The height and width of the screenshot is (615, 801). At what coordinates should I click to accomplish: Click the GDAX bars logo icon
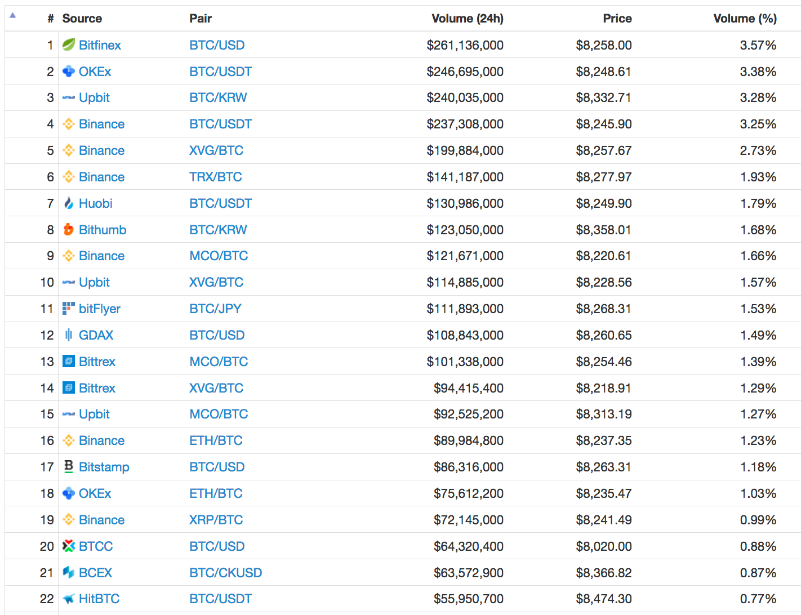69,335
